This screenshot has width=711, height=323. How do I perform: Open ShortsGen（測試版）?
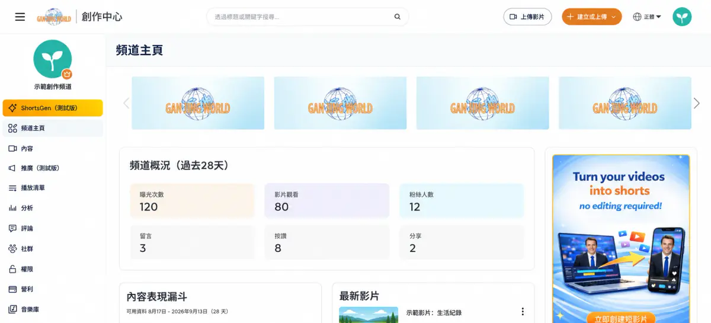(x=53, y=108)
